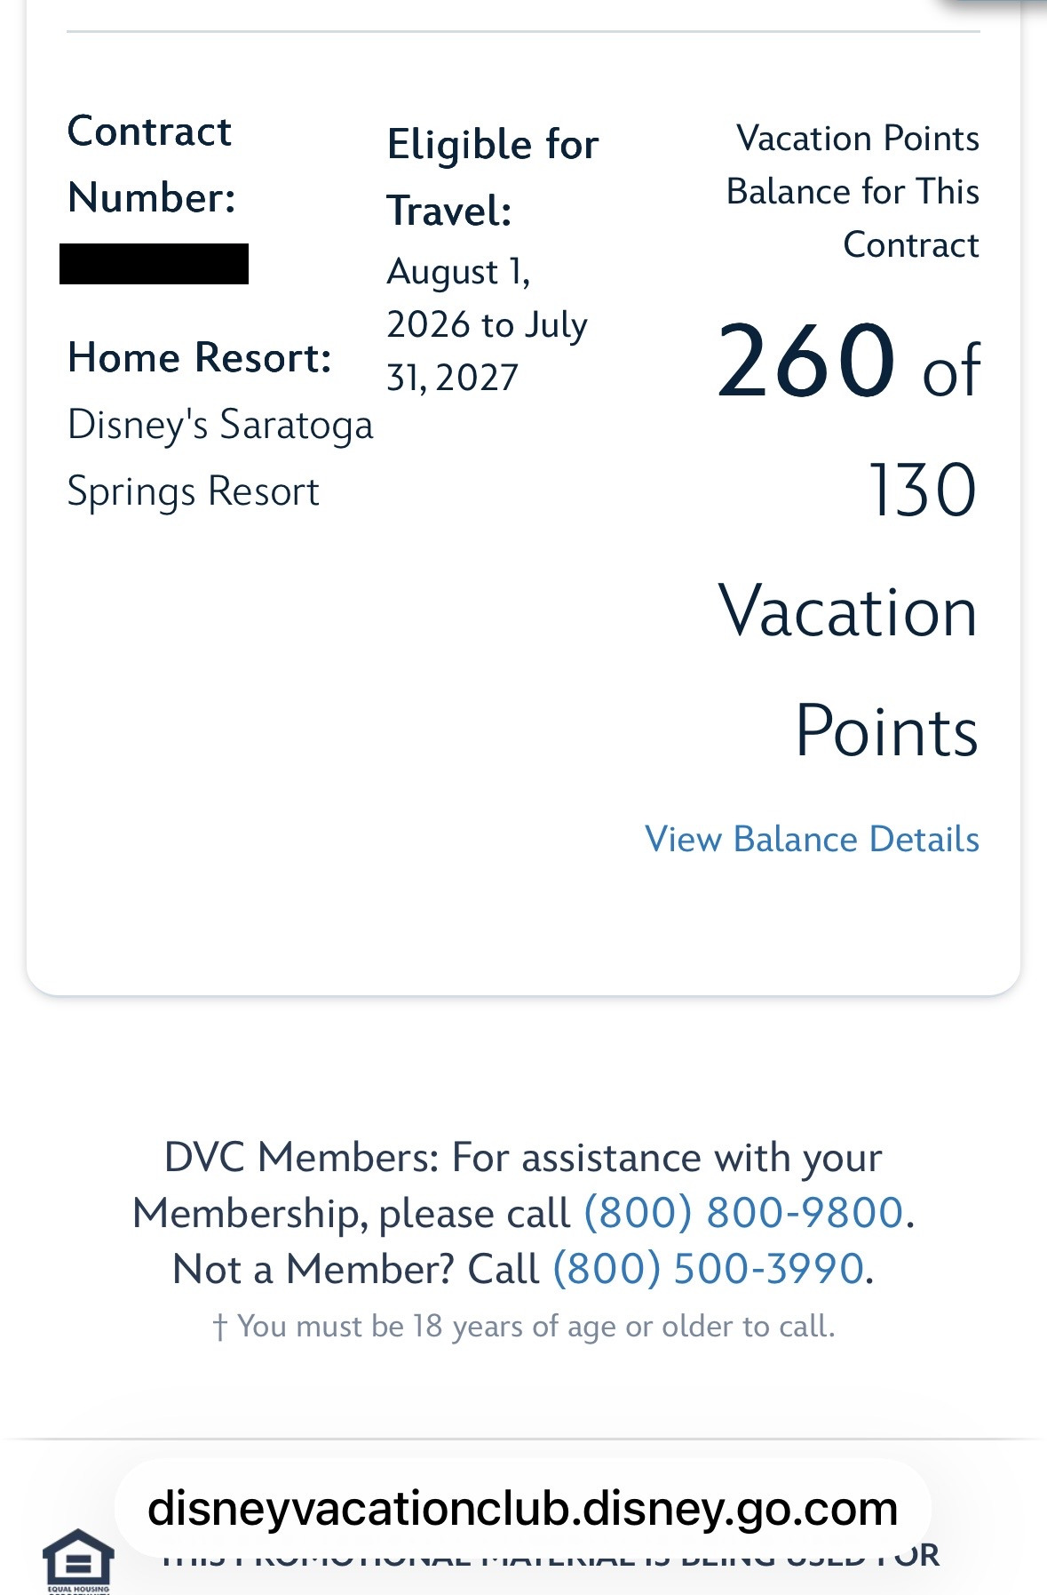This screenshot has height=1595, width=1047.
Task: Tap the large Vacation Points label
Action: pos(848,671)
